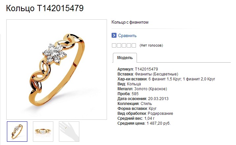Show the front-view ring thumbnail
This screenshot has width=236, height=145.
(x=43, y=132)
